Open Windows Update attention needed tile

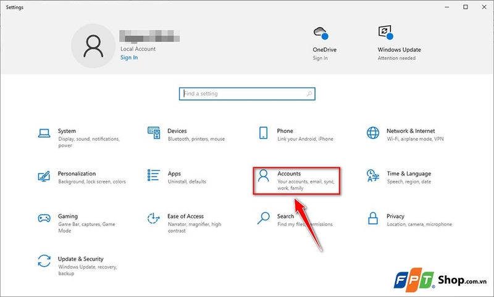[383, 33]
